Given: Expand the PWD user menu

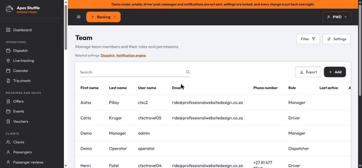Looking at the screenshot, I should [x=337, y=17].
